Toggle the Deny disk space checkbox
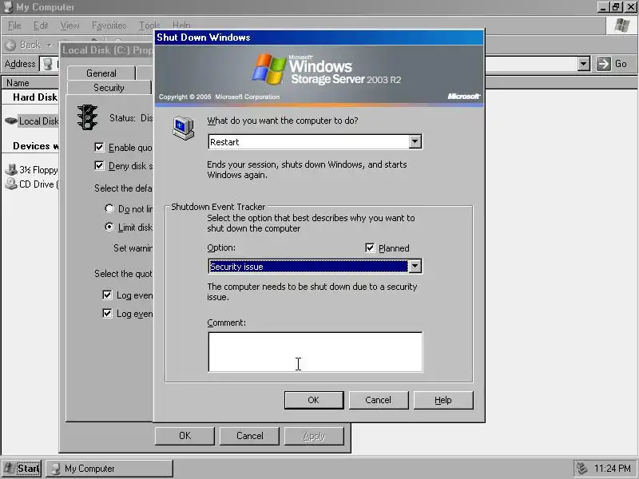The image size is (639, 479). pyautogui.click(x=99, y=165)
